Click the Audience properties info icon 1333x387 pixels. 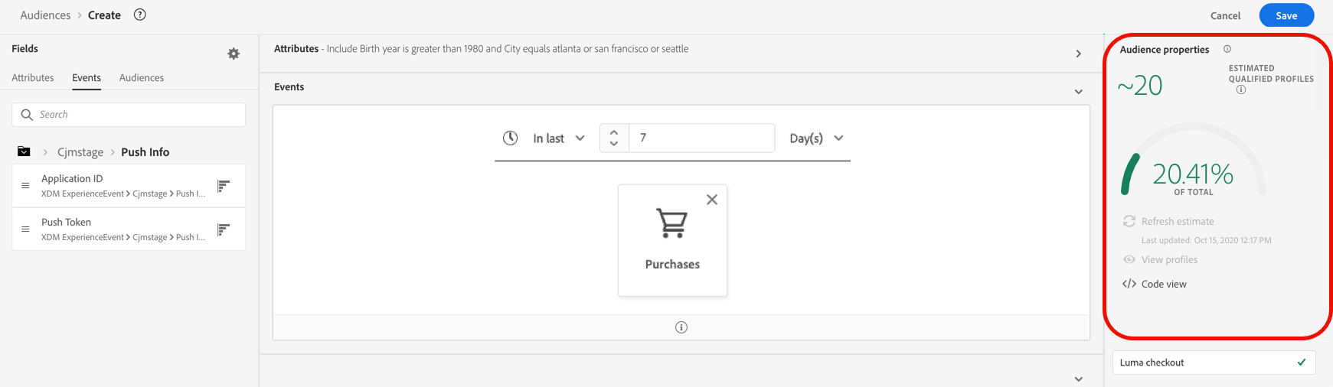click(x=1227, y=49)
